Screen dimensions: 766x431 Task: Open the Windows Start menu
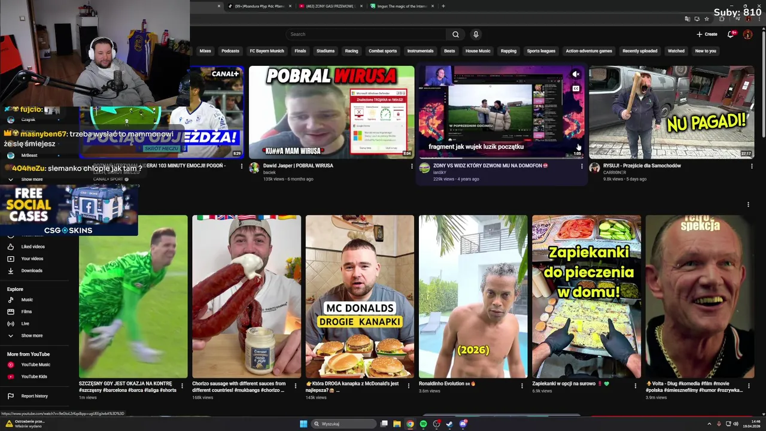pyautogui.click(x=303, y=424)
